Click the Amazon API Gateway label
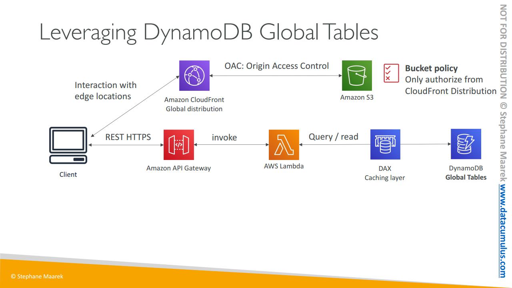512x288 pixels. [x=178, y=168]
